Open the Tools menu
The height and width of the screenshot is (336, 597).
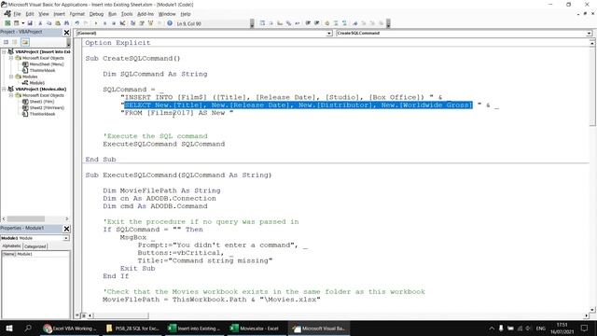127,14
